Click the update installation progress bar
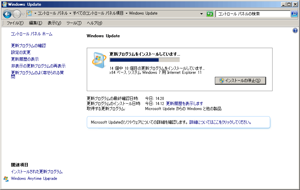The image size is (300, 190). pos(145,60)
